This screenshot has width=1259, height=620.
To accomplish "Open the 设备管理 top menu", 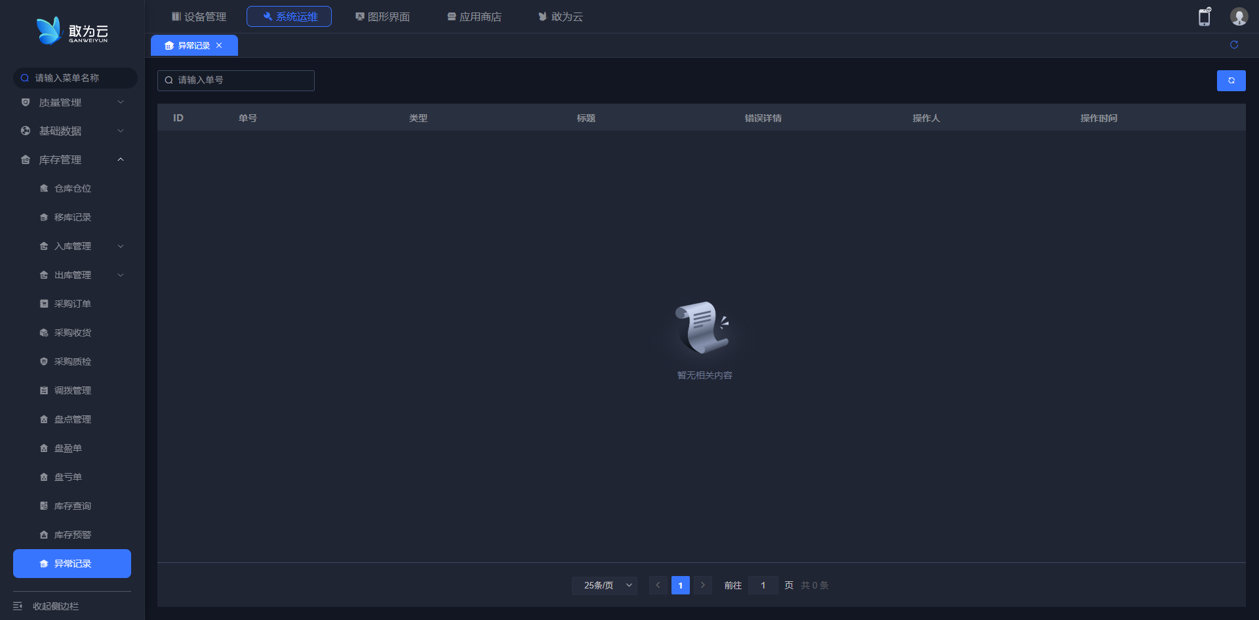I will click(199, 16).
